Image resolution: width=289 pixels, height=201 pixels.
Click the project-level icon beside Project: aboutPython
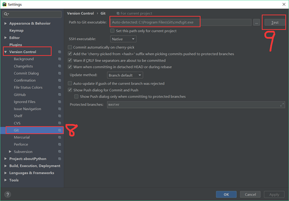coord(60,159)
